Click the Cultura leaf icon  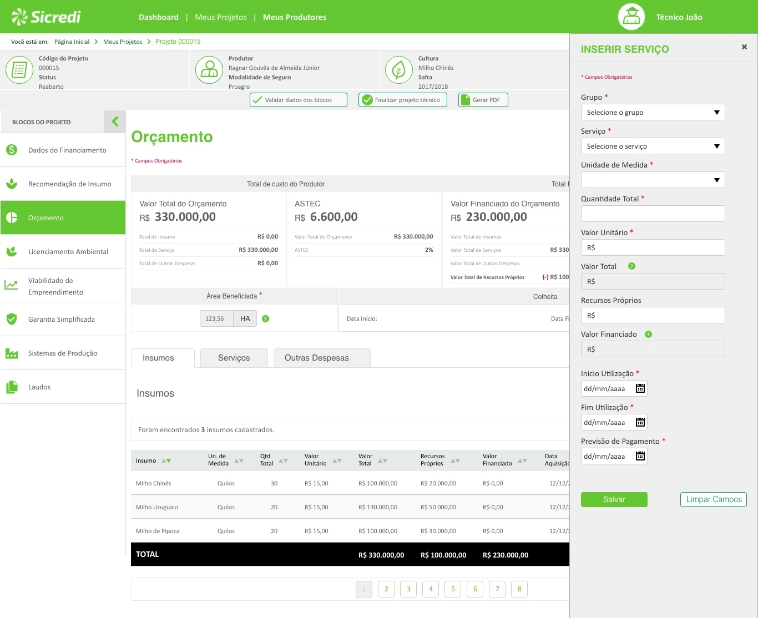pyautogui.click(x=399, y=70)
